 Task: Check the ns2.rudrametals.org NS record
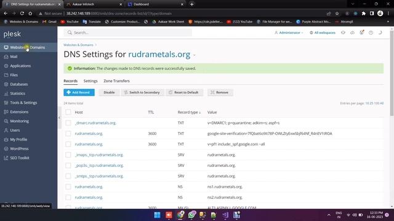[x=68, y=198]
